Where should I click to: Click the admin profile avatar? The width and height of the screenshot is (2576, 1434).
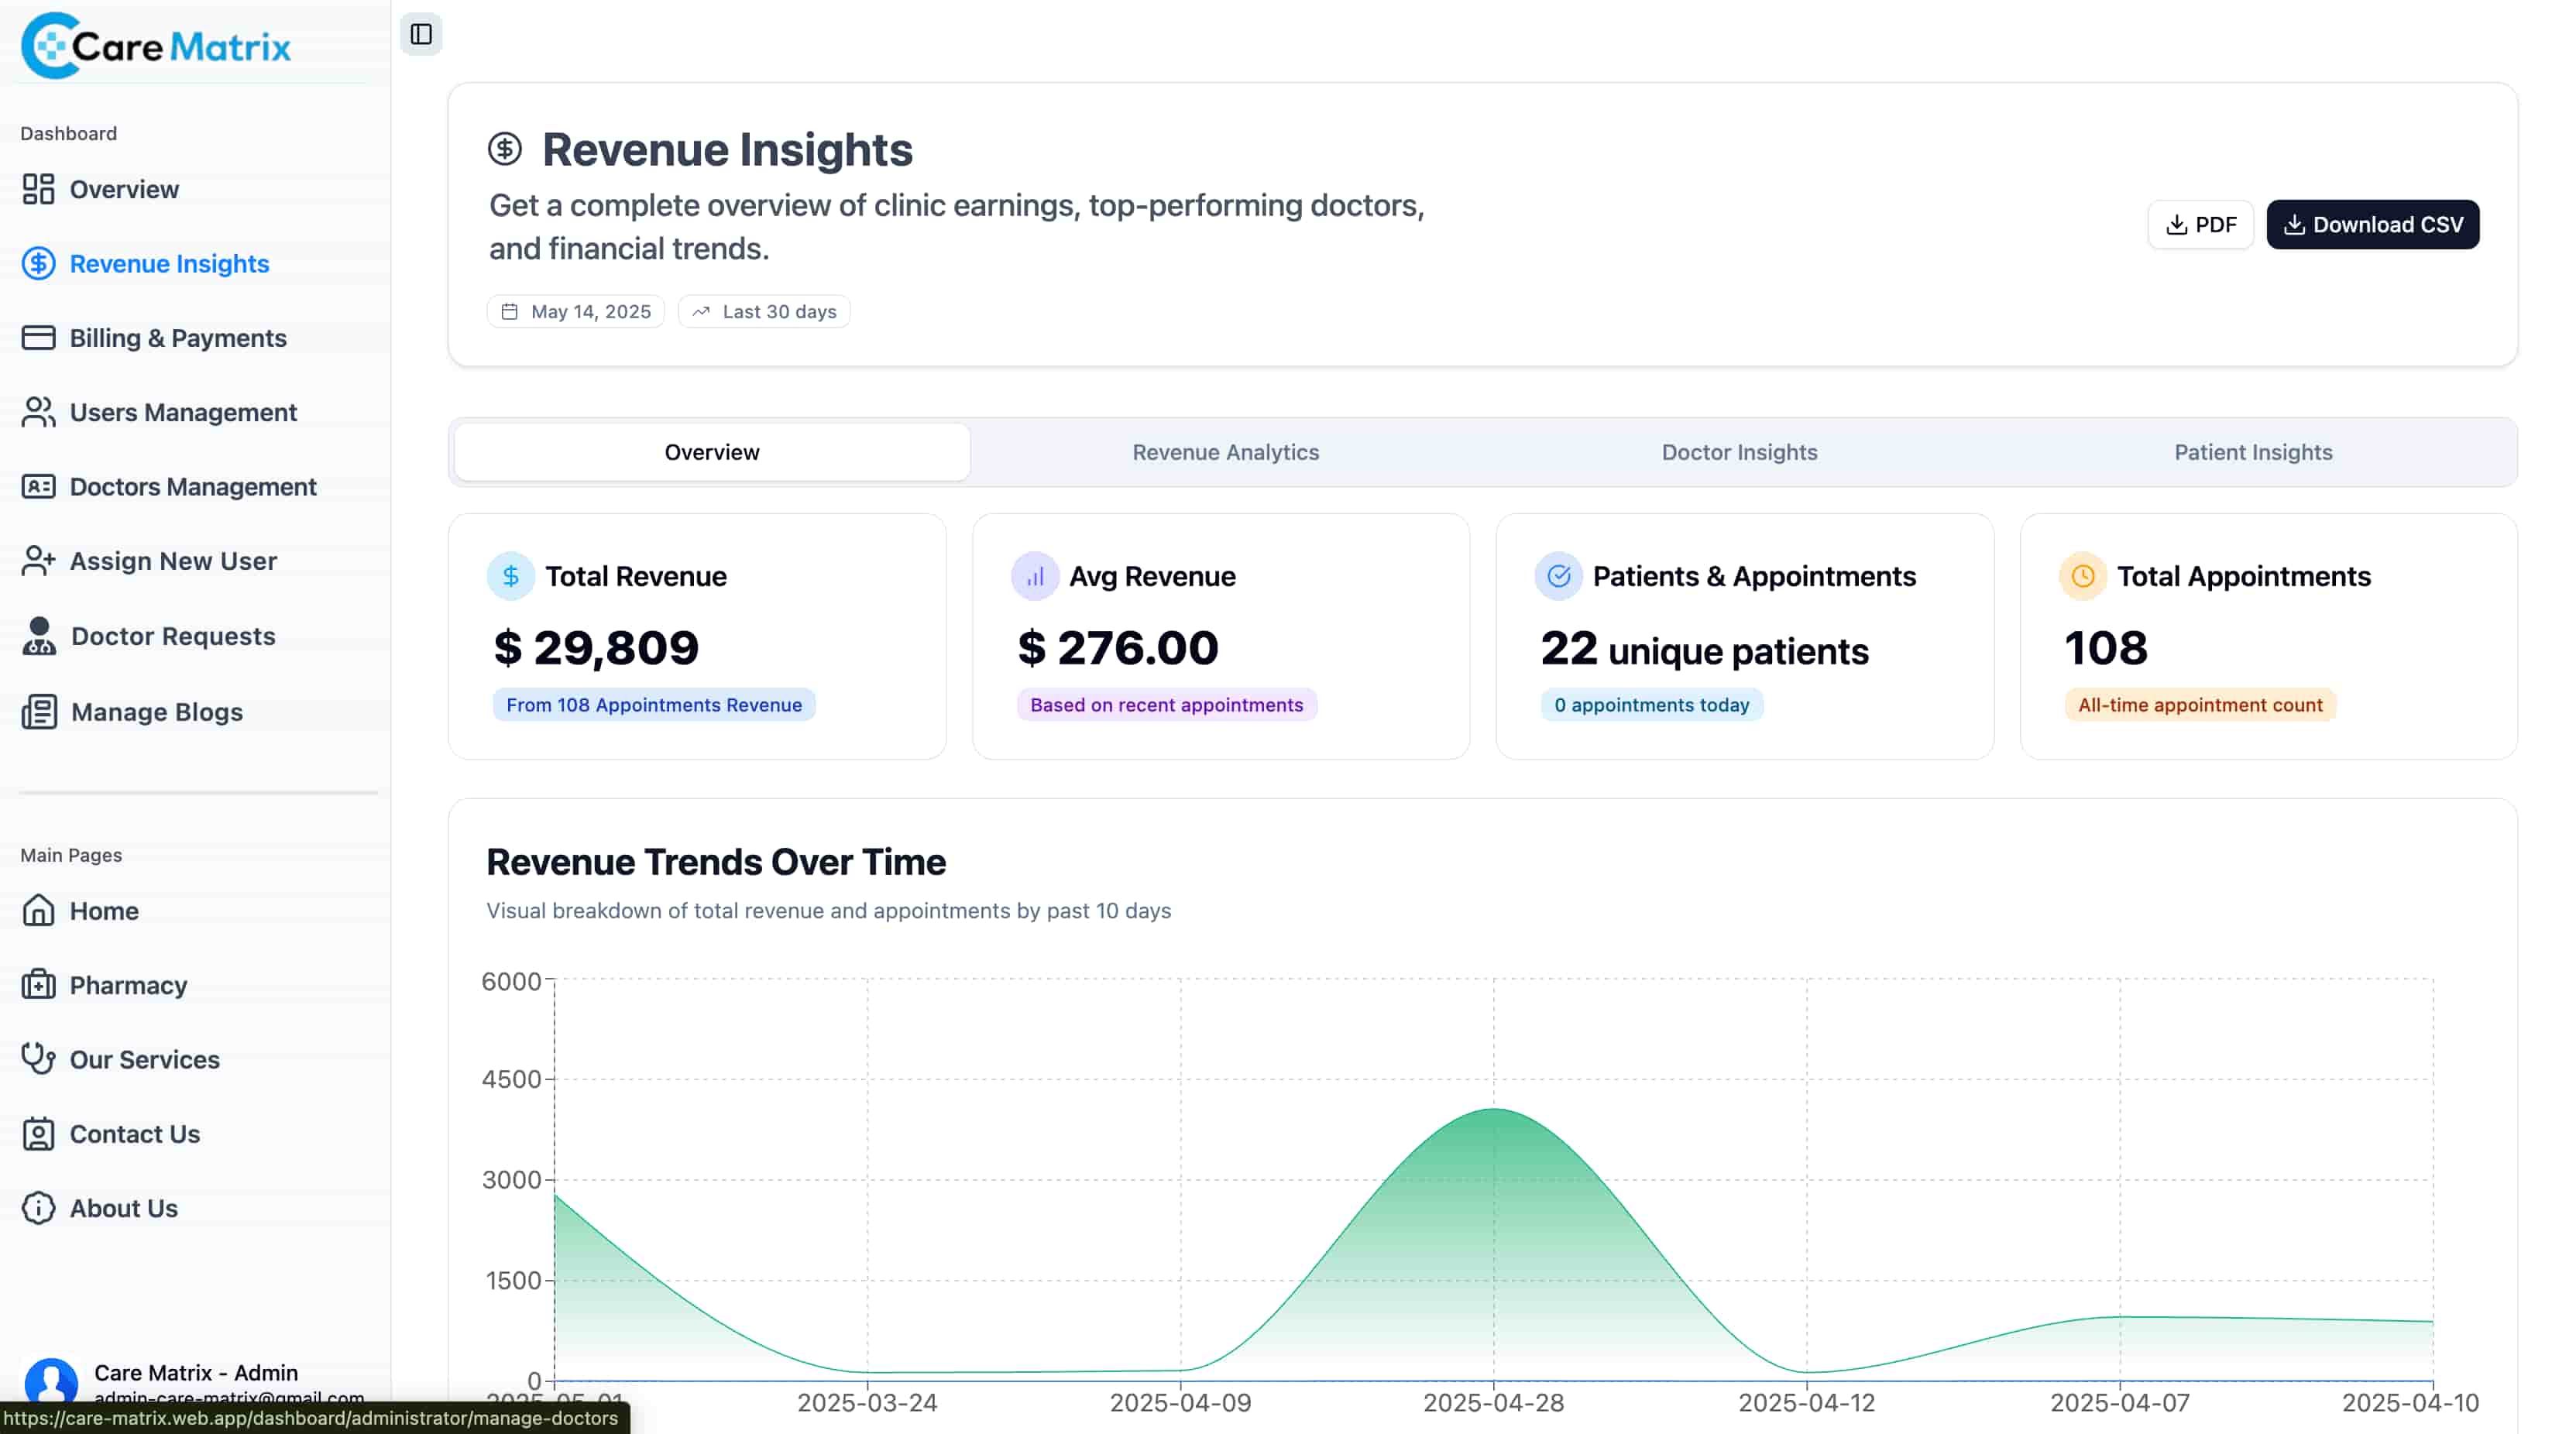pyautogui.click(x=51, y=1382)
